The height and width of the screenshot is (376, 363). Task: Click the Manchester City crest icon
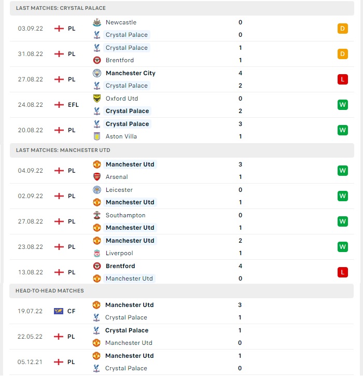(97, 73)
